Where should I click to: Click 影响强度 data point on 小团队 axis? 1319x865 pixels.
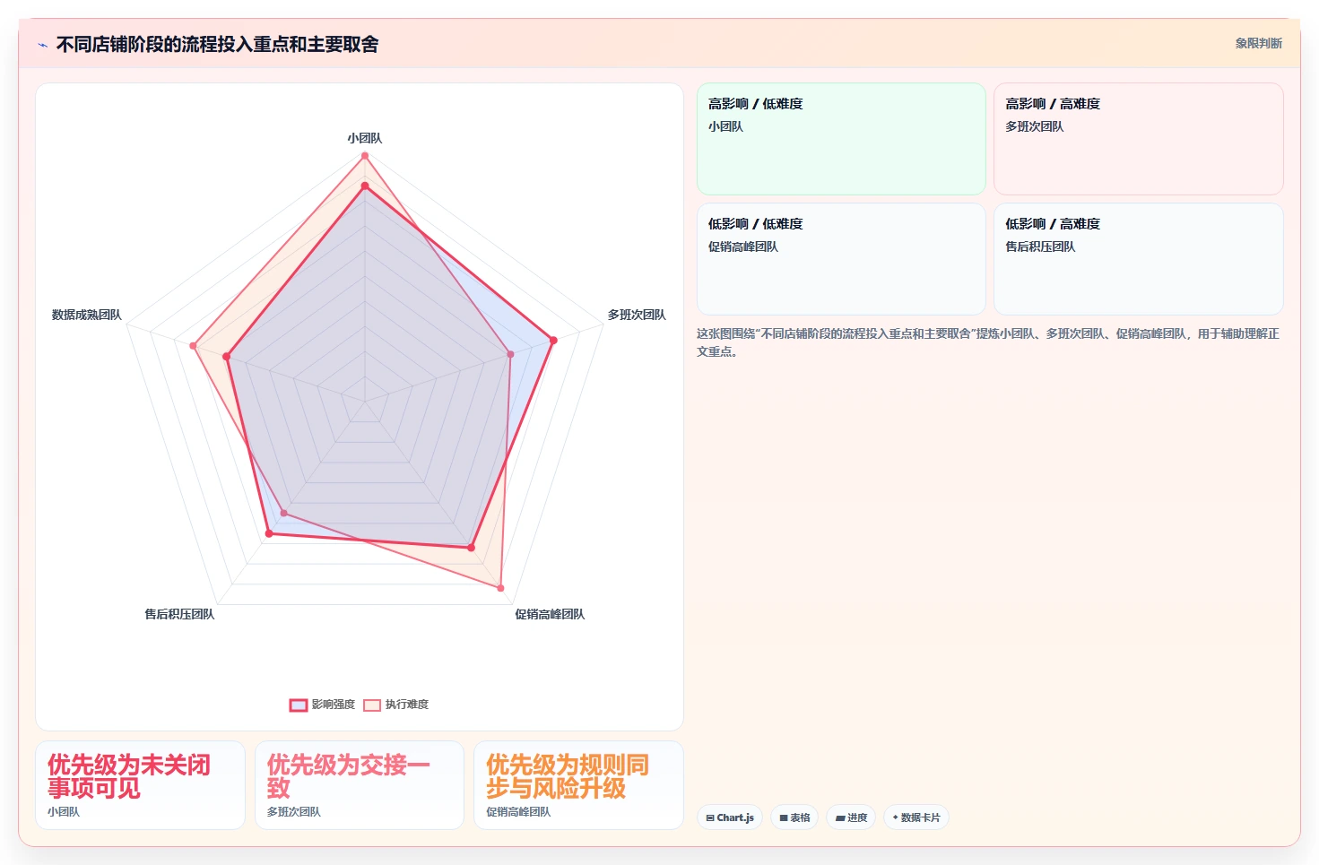[365, 186]
